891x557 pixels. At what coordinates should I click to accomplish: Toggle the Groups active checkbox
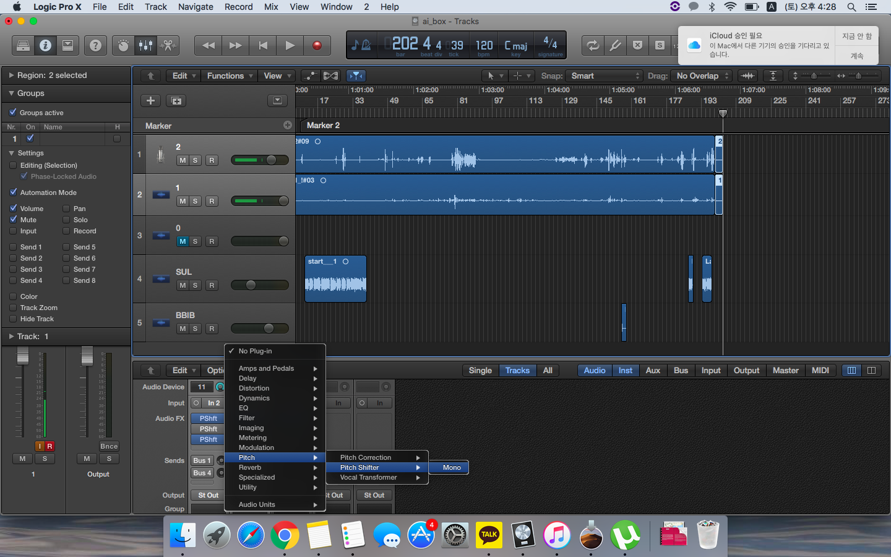pos(13,112)
